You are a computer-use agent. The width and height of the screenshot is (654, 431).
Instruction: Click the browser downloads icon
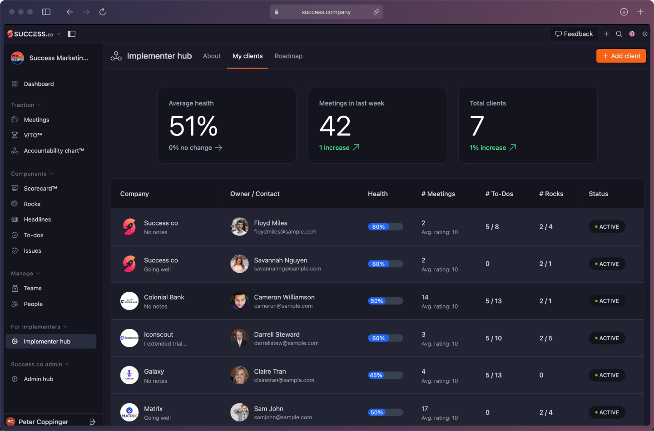pos(624,12)
